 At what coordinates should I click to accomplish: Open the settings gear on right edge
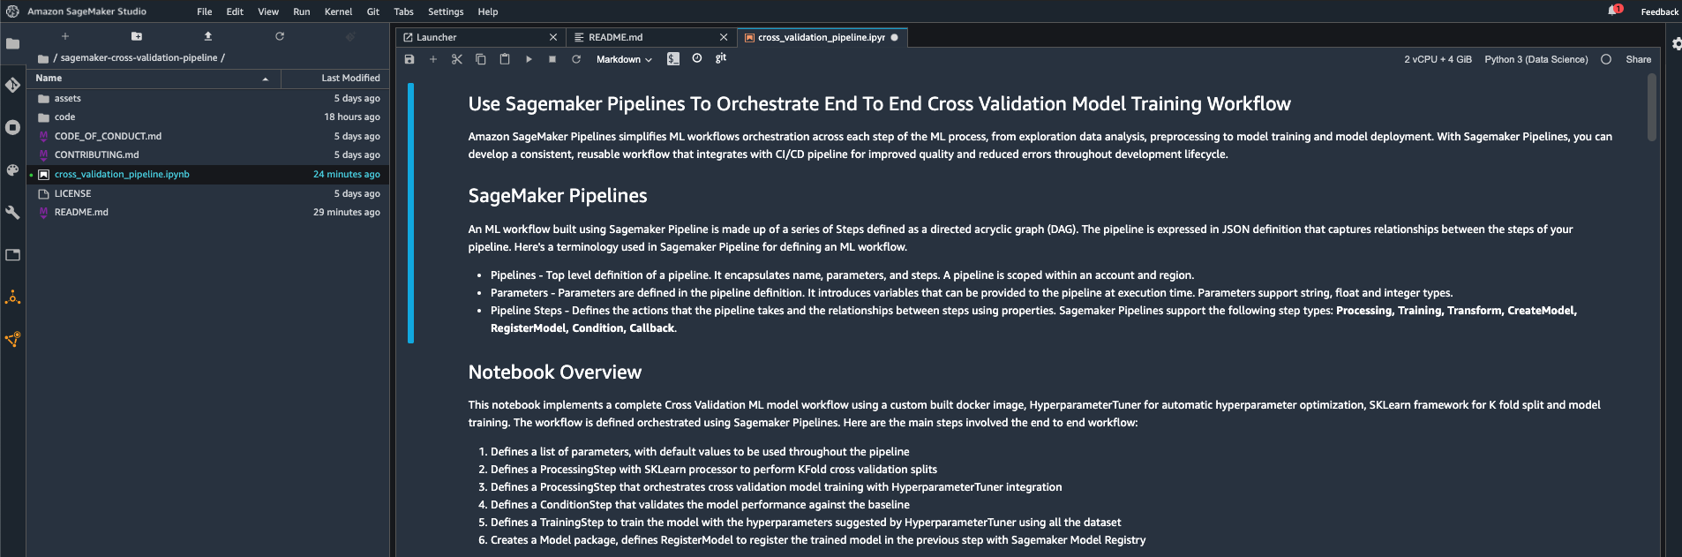pos(1676,43)
